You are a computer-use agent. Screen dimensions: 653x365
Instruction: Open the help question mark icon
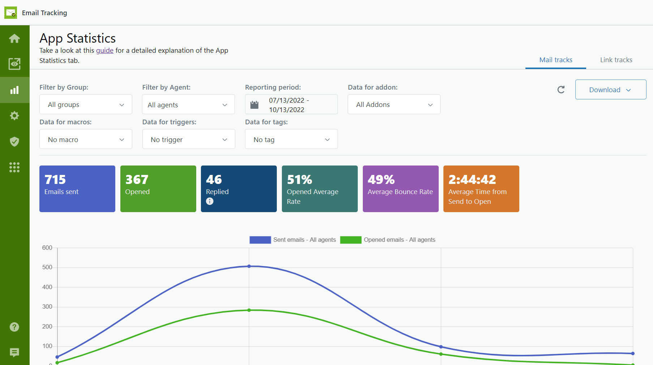14,327
